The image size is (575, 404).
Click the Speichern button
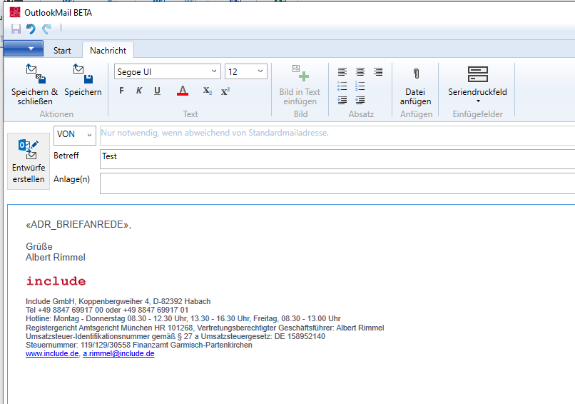pos(83,81)
